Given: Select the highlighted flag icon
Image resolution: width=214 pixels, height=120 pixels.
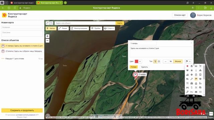Looking at the screenshot, I should [196, 79].
